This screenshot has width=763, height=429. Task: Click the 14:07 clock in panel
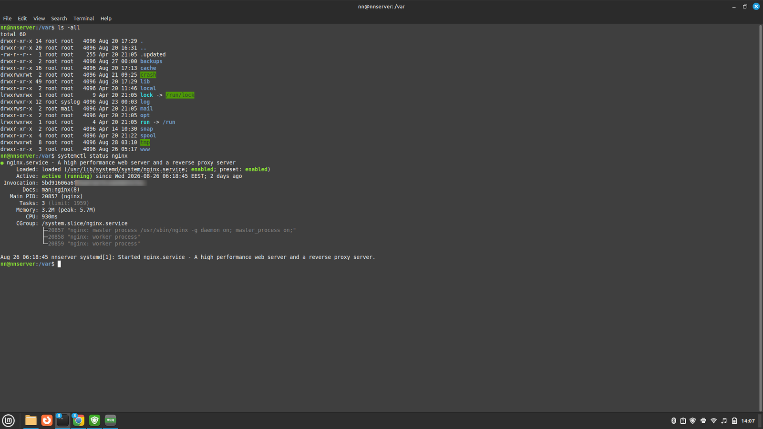pyautogui.click(x=748, y=420)
